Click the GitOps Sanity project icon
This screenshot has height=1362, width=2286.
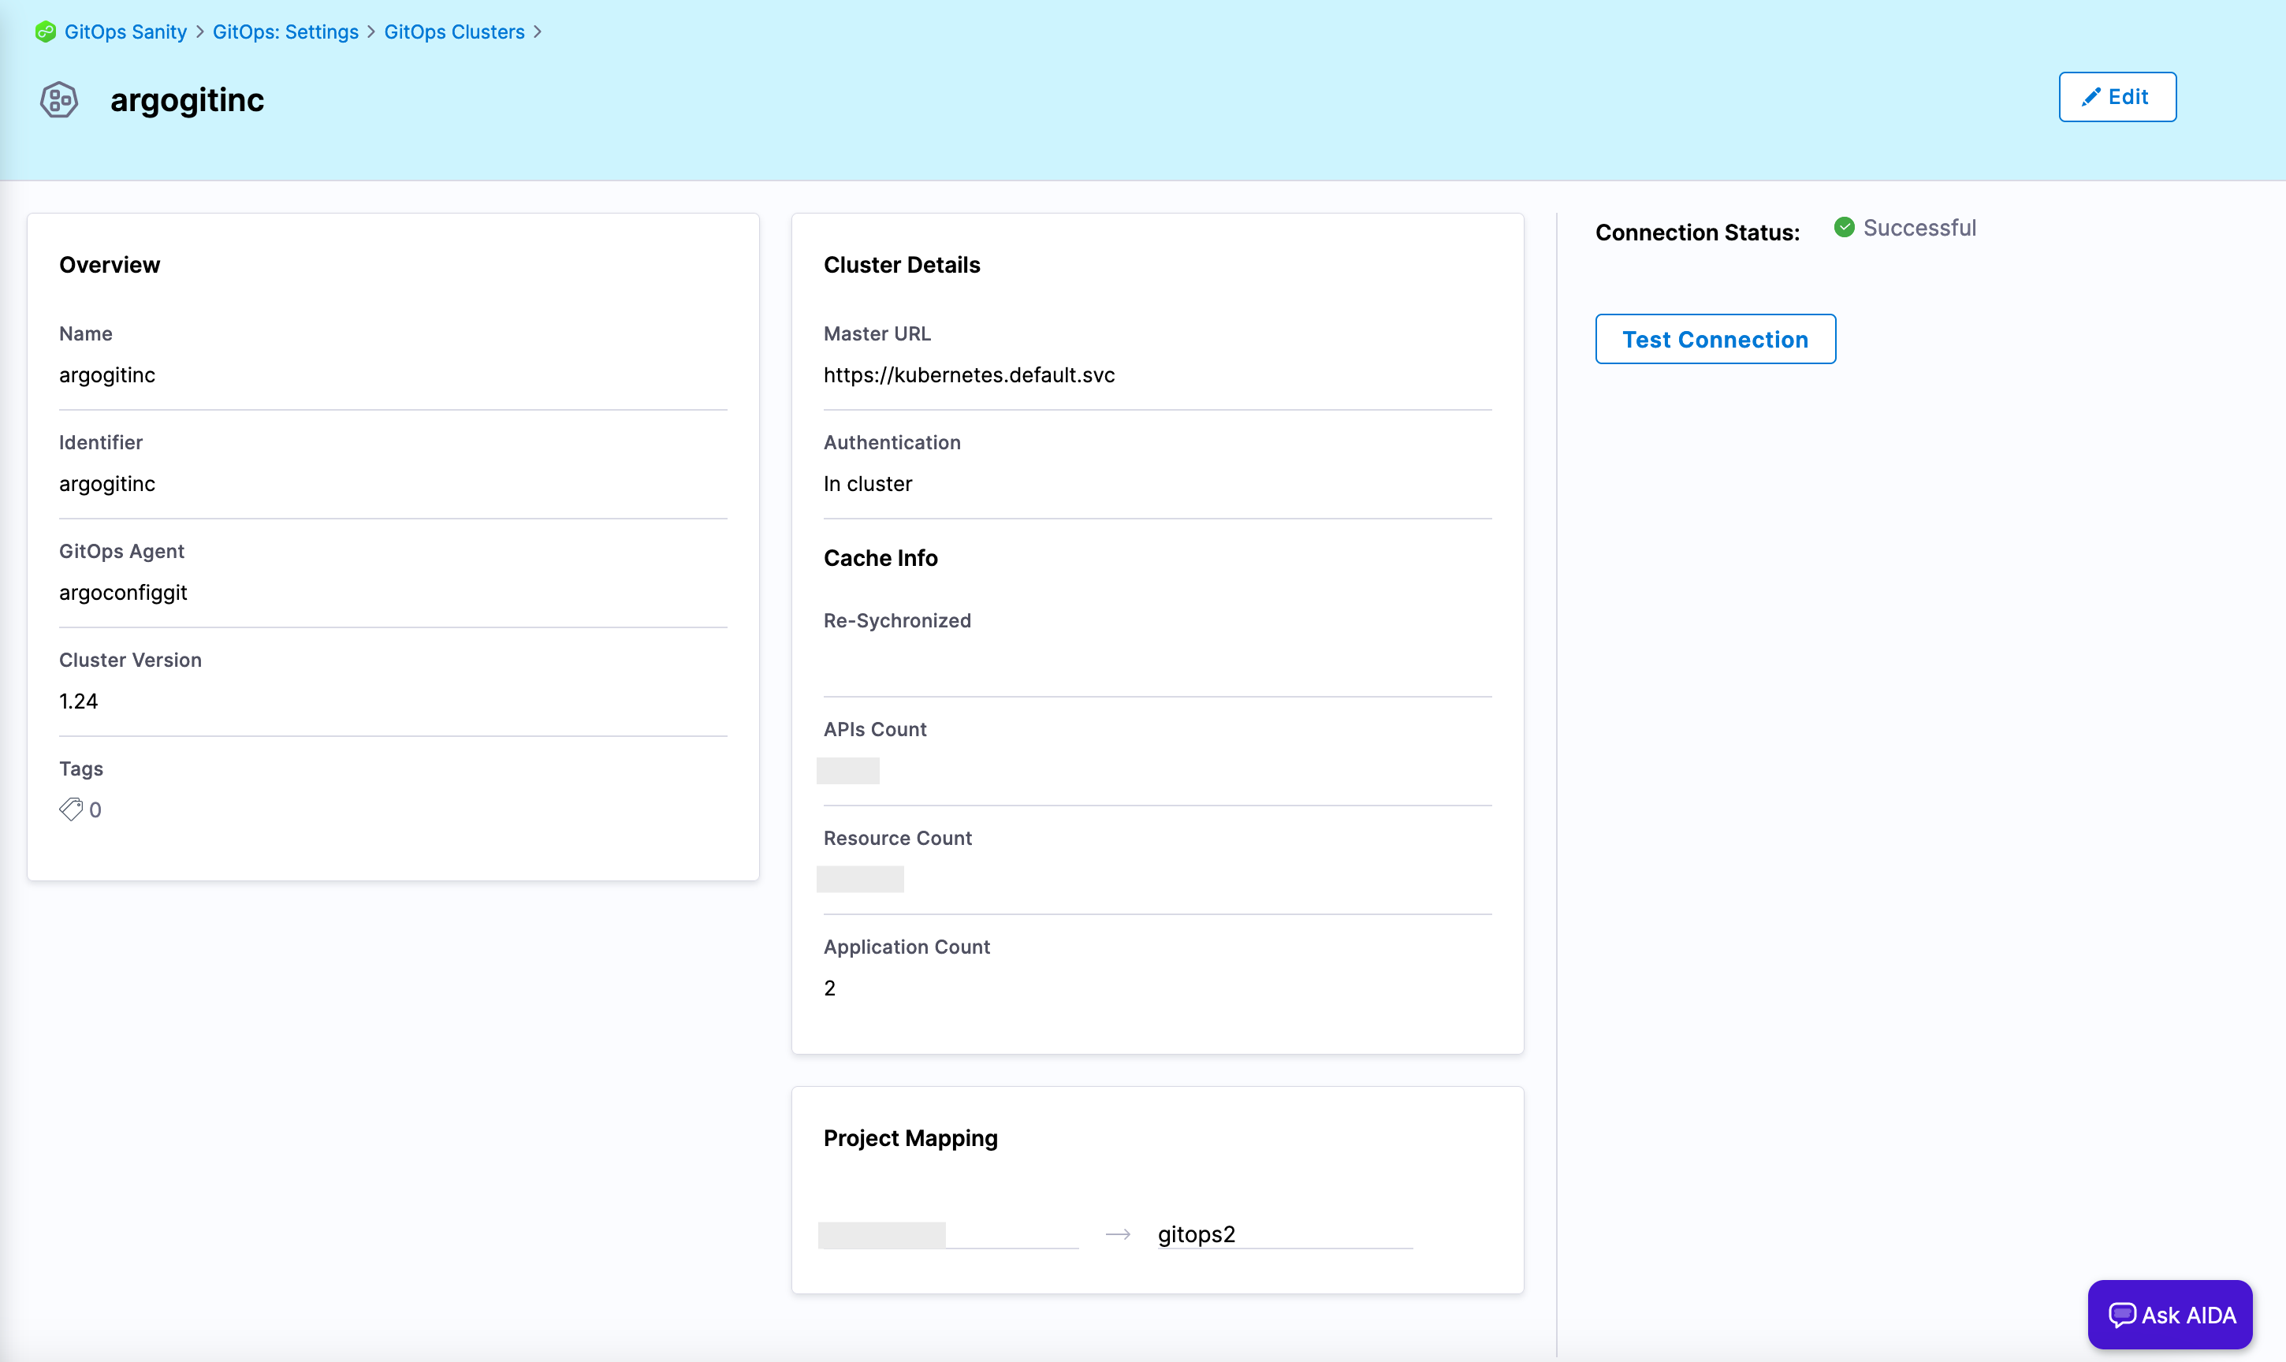(45, 32)
